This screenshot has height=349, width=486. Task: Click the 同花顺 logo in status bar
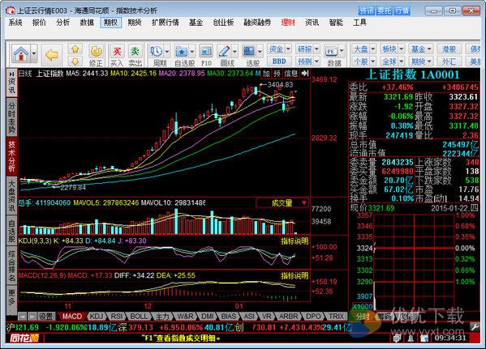(24, 338)
